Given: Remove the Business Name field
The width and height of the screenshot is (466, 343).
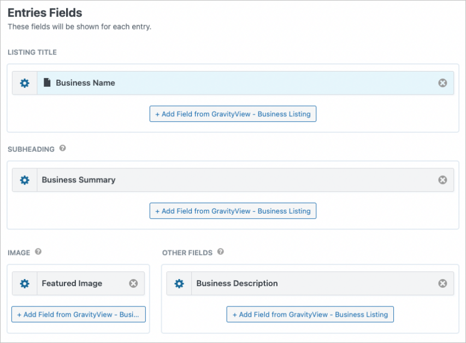Looking at the screenshot, I should tap(443, 83).
